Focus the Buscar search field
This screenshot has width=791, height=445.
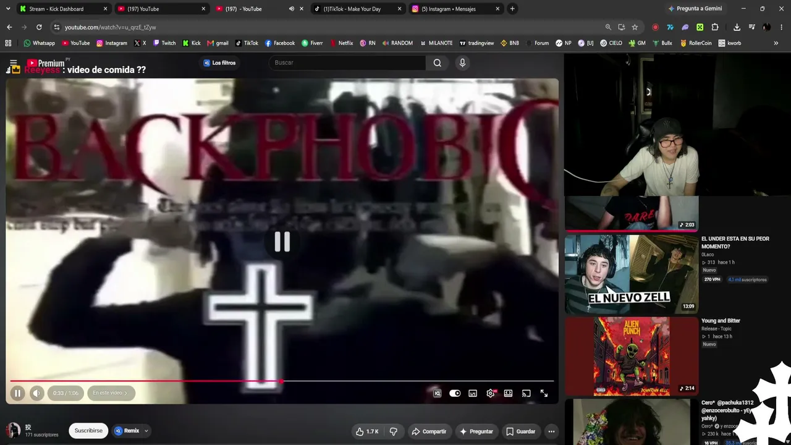(347, 62)
